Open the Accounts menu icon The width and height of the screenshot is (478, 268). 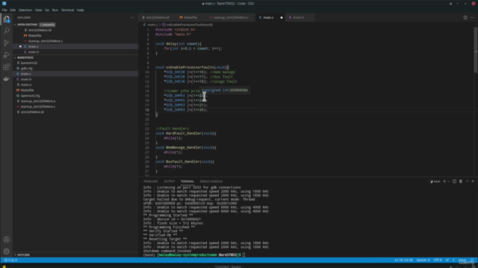click(7, 240)
